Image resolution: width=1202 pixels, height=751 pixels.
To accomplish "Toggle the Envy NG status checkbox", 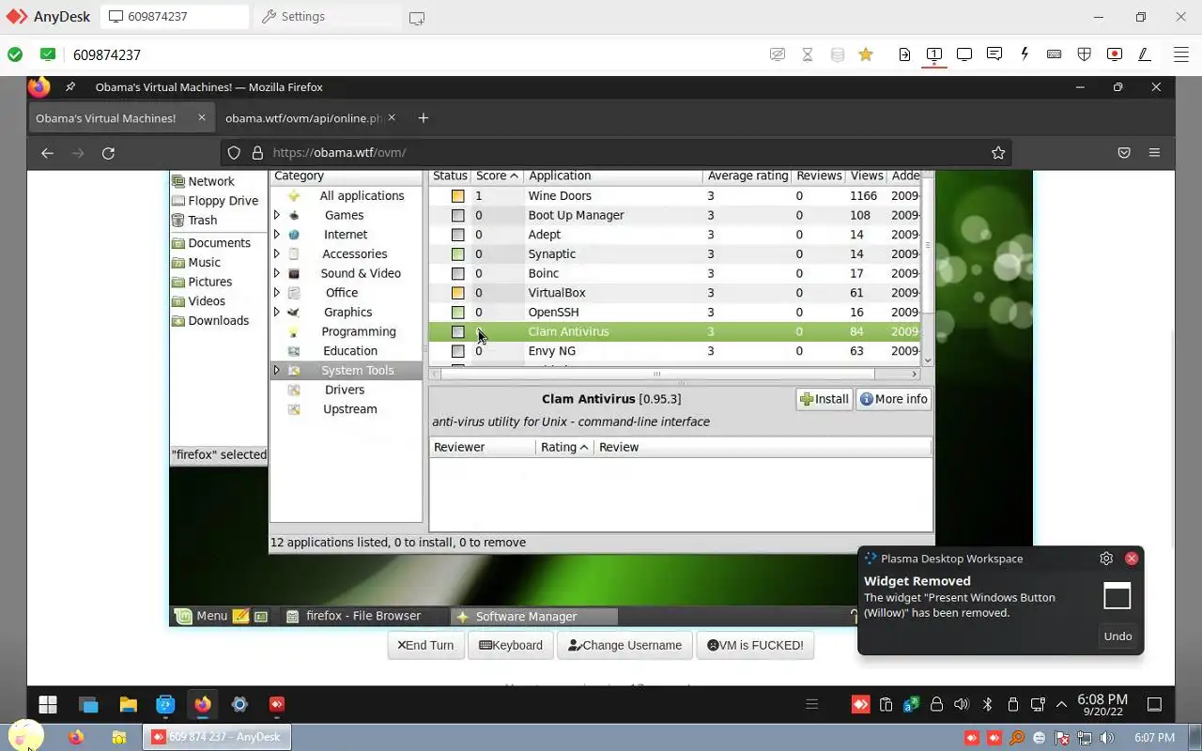I will pos(457,351).
